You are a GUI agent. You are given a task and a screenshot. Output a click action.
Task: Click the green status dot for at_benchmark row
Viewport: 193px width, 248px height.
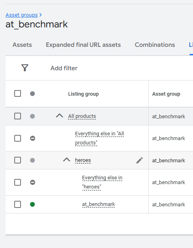tap(32, 204)
